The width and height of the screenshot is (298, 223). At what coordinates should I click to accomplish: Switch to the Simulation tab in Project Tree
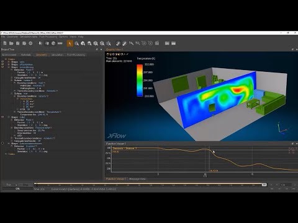(x=57, y=55)
